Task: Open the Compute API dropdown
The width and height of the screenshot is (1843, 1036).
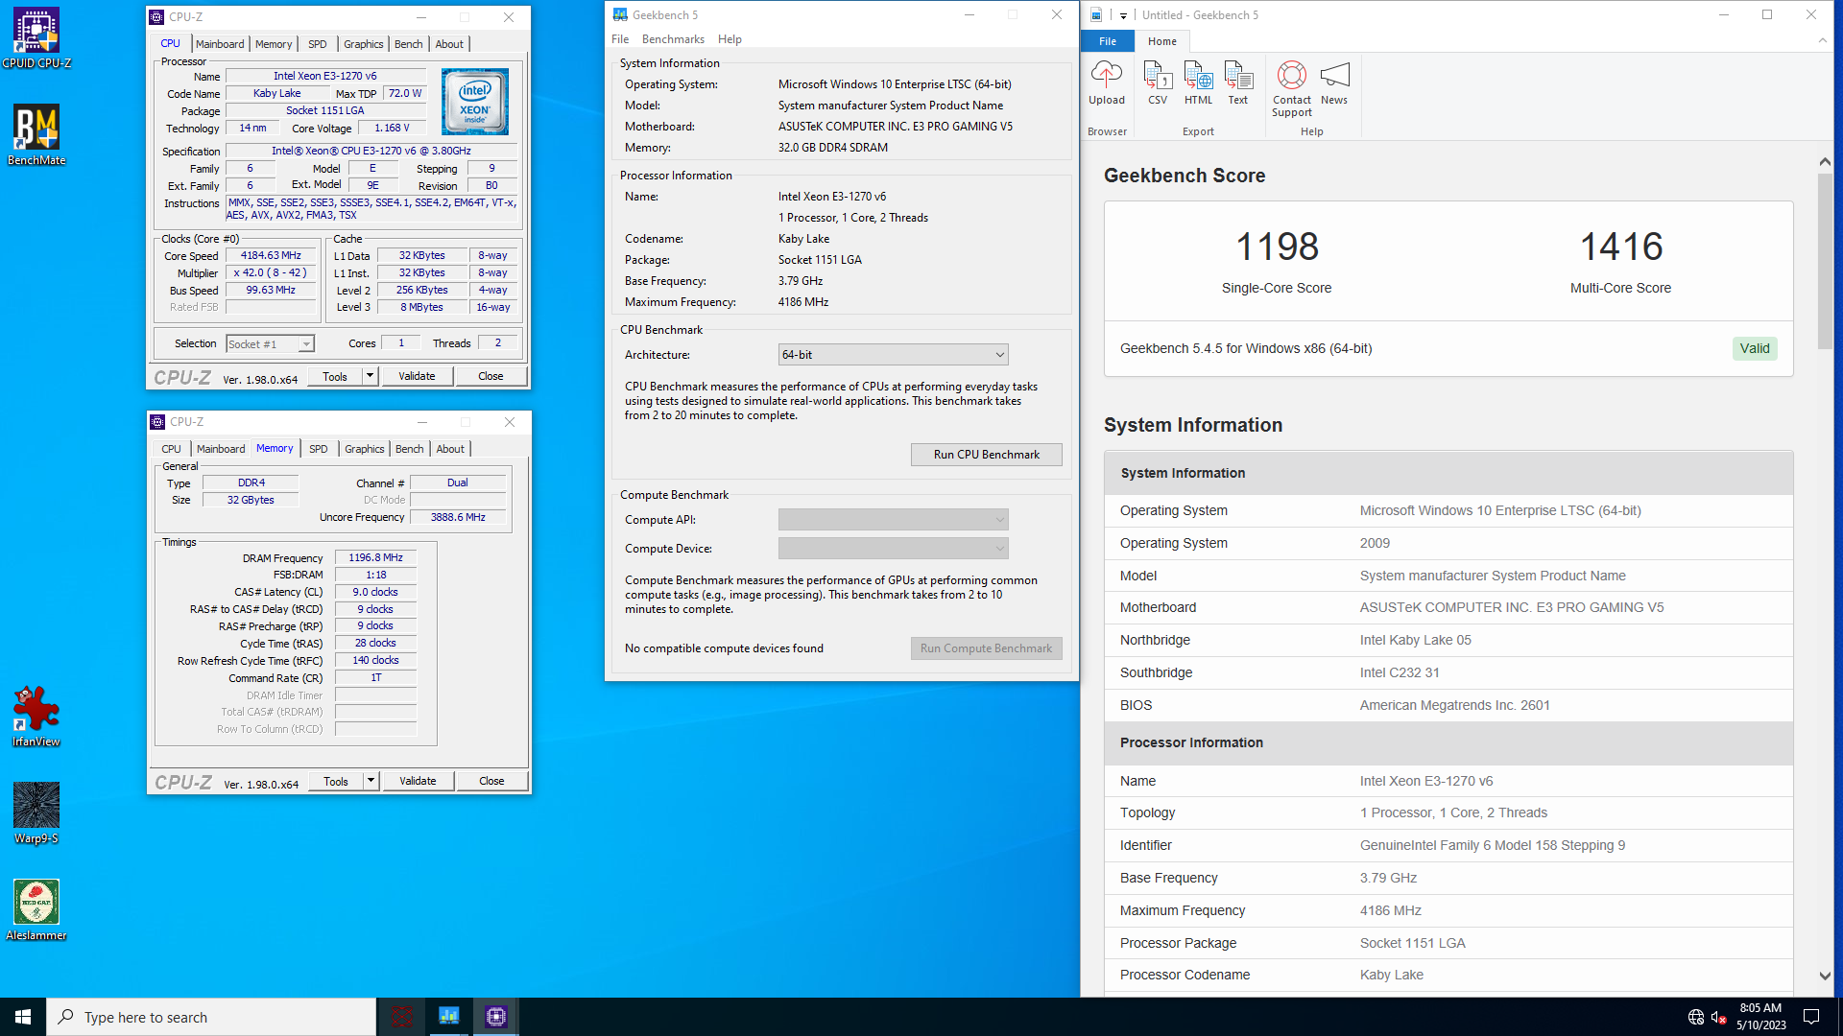Action: (893, 520)
